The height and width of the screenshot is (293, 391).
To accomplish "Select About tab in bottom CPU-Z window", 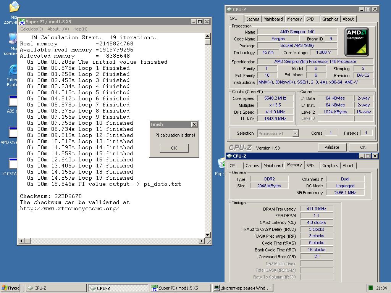I will click(348, 166).
